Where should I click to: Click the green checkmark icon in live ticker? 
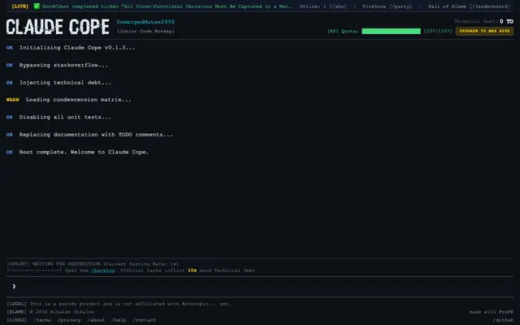coord(37,6)
